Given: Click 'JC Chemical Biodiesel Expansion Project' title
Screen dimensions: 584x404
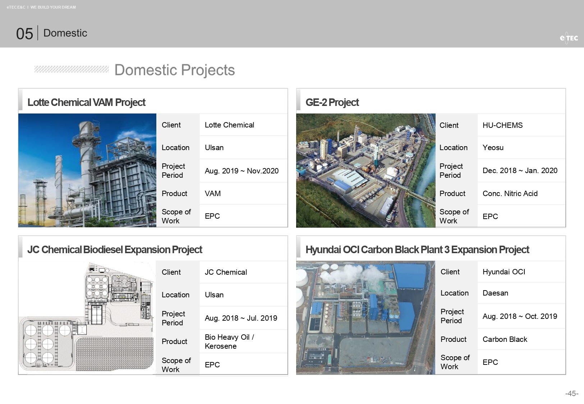Looking at the screenshot, I should click(115, 250).
